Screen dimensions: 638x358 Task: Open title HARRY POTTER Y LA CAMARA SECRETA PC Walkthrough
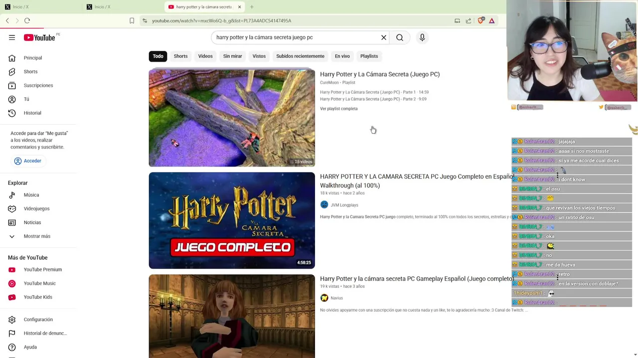417,181
